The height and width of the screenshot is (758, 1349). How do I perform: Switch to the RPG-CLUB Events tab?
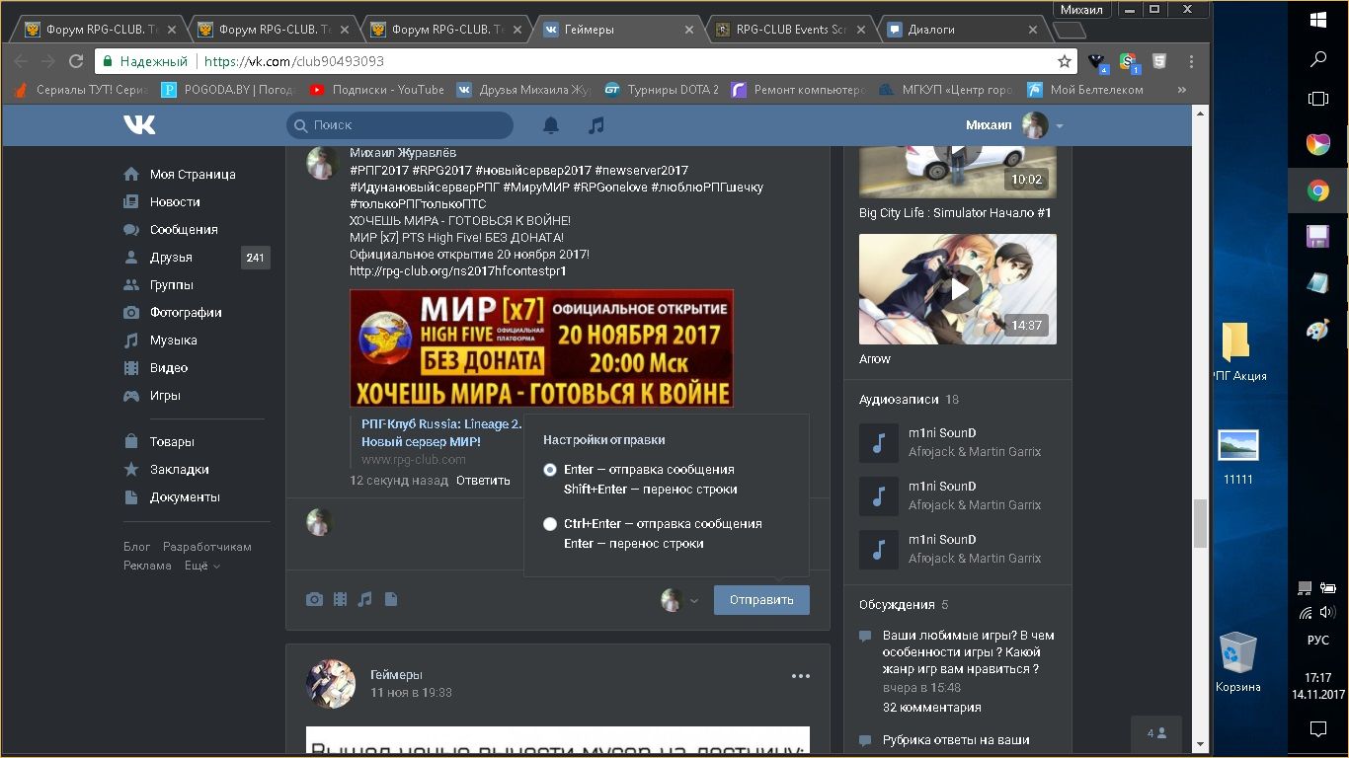pyautogui.click(x=790, y=30)
